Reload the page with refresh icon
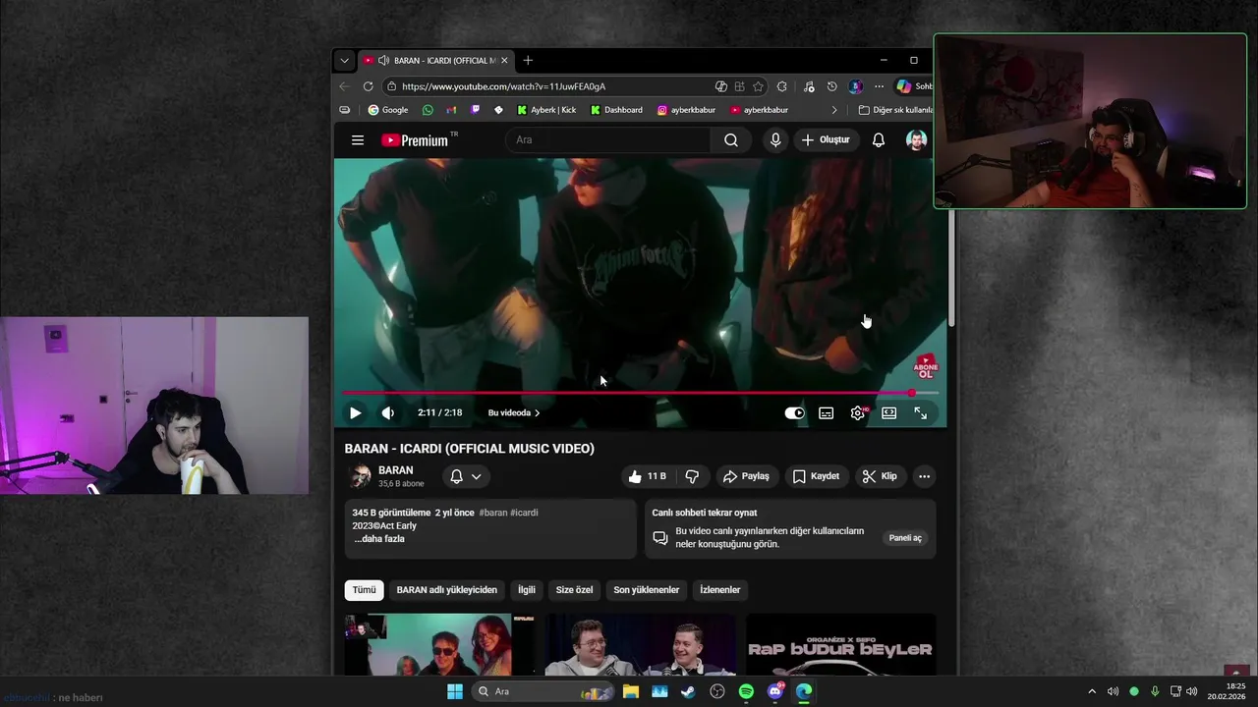The width and height of the screenshot is (1258, 707). (368, 86)
